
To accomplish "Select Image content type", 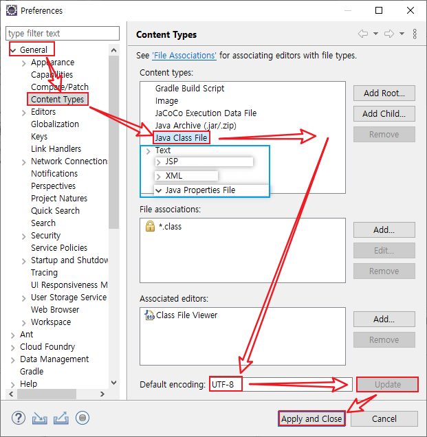I will coord(167,100).
